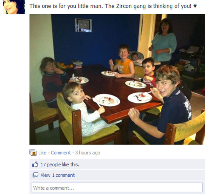Image resolution: width=213 pixels, height=196 pixels.
Task: Click the photo album icon beside Like
Action: coord(33,153)
